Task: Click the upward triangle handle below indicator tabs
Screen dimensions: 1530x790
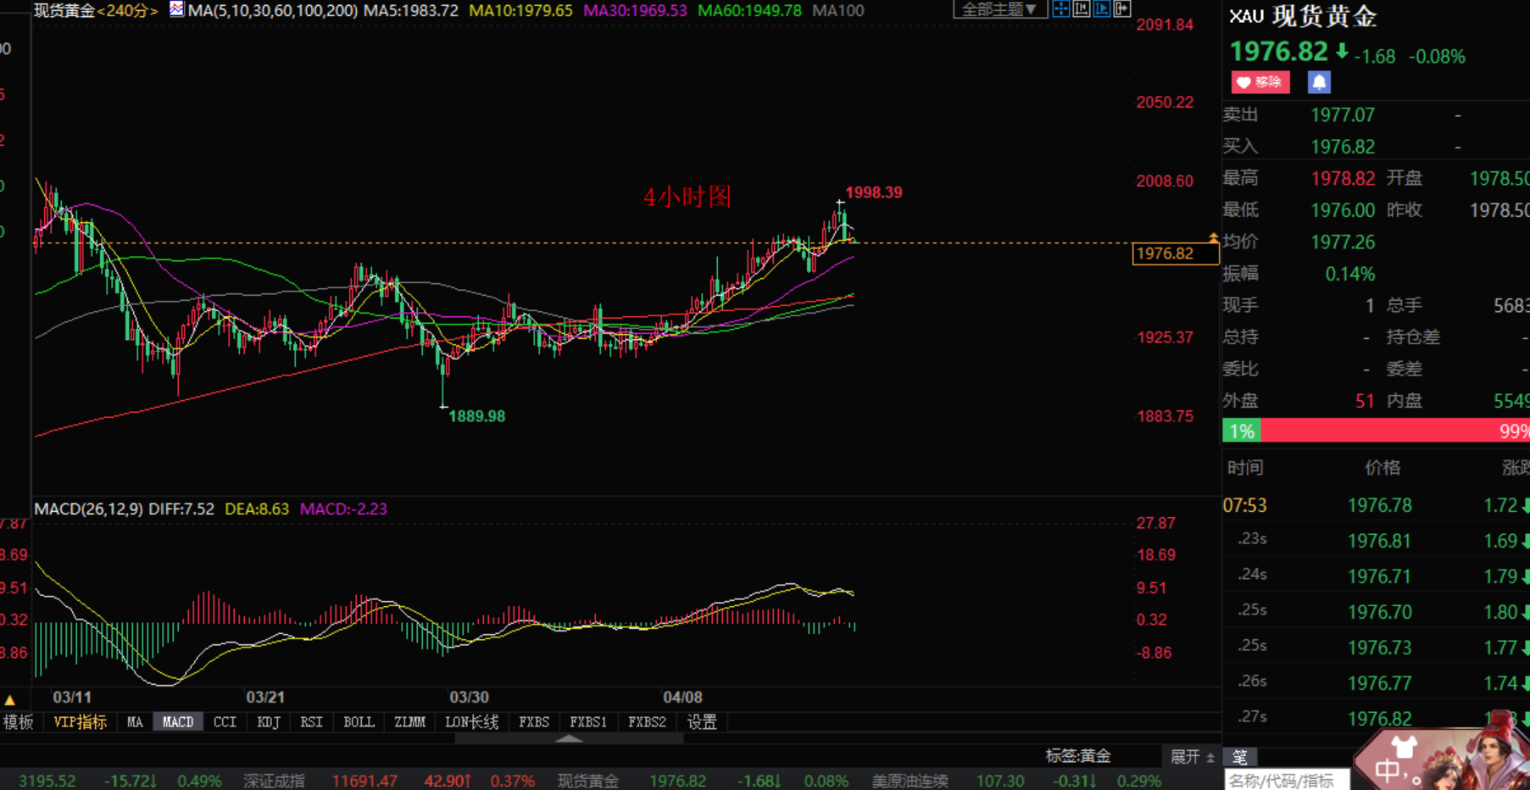Action: [569, 738]
